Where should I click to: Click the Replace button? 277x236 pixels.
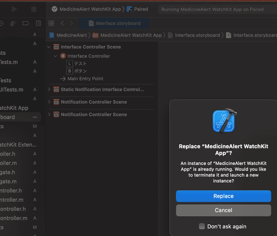tap(223, 196)
